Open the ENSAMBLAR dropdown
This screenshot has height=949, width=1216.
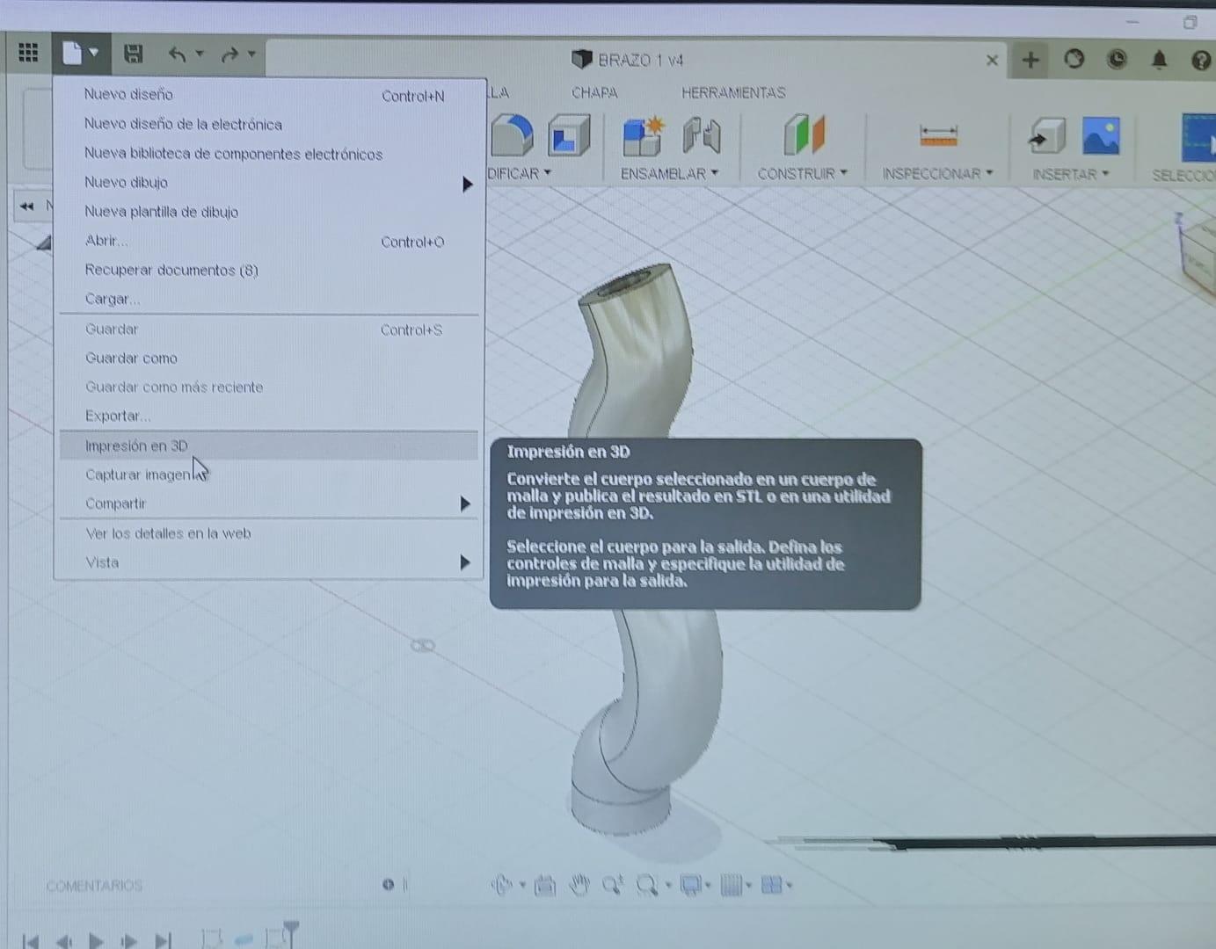pos(669,173)
